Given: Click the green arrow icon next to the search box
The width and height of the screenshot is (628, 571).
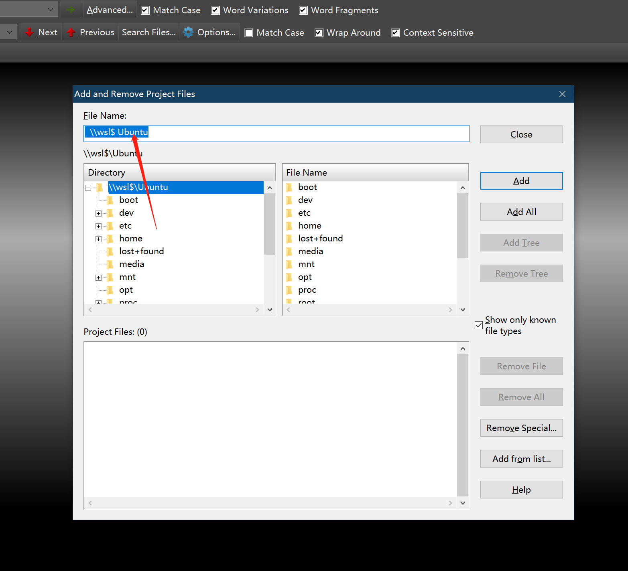Looking at the screenshot, I should point(71,9).
